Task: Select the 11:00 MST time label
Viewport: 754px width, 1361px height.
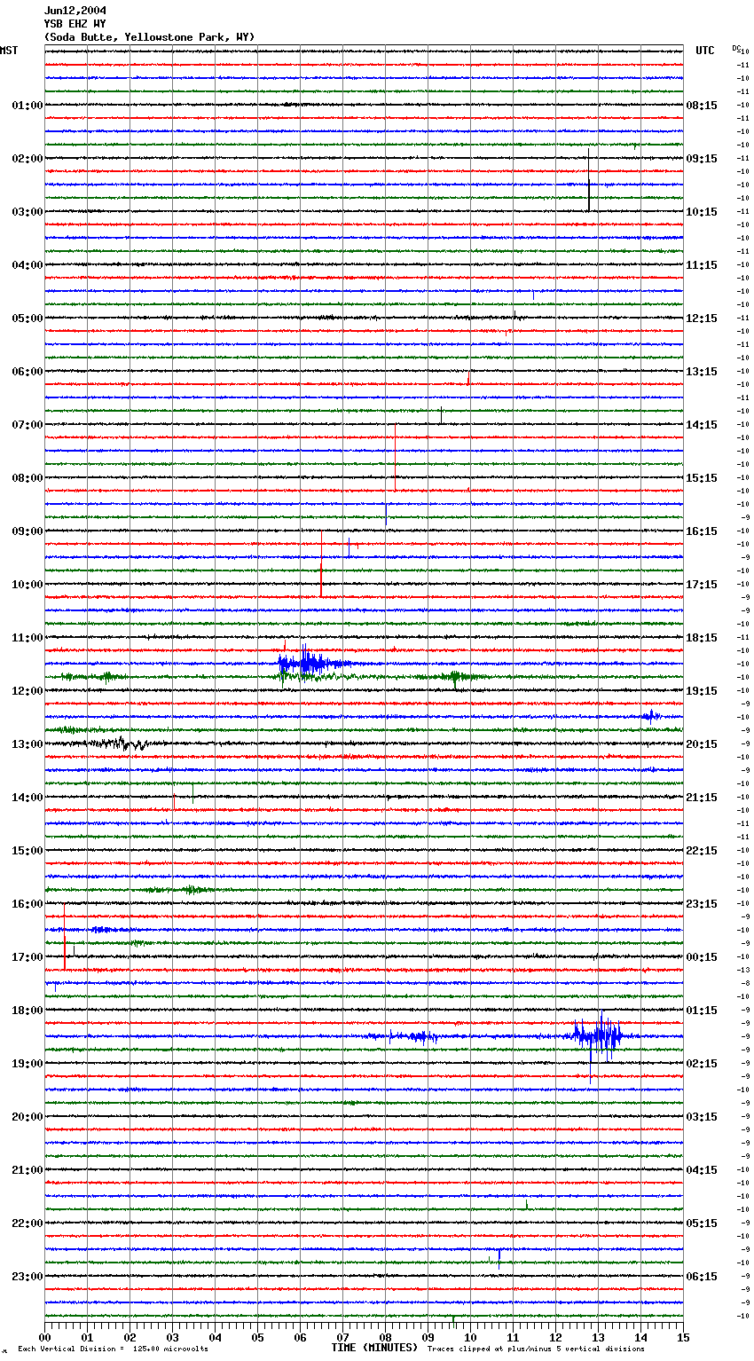Action: pyautogui.click(x=27, y=638)
